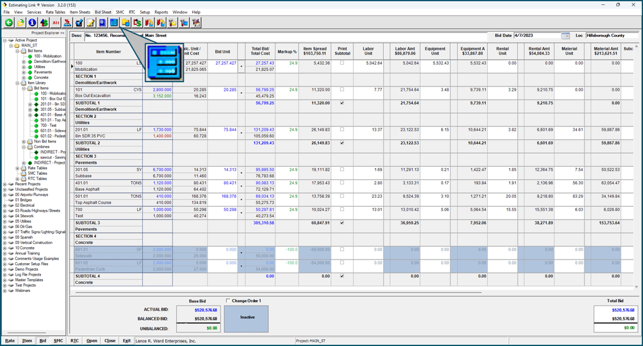Click the first red book with arrow icon
Screen dimensions: 643x346
pyautogui.click(x=149, y=23)
